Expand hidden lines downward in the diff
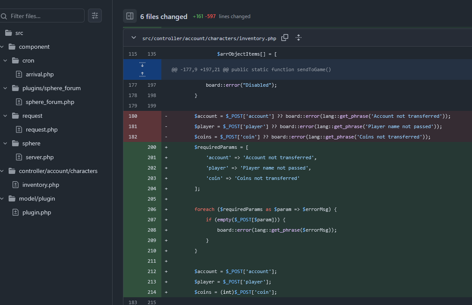The height and width of the screenshot is (305, 472). pos(142,64)
